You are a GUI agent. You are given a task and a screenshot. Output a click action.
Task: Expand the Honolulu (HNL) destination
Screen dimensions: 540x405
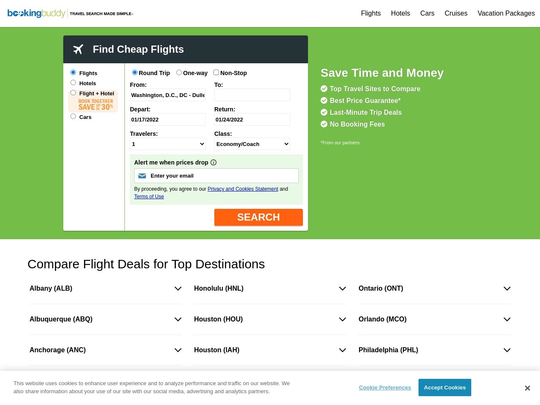(x=270, y=289)
